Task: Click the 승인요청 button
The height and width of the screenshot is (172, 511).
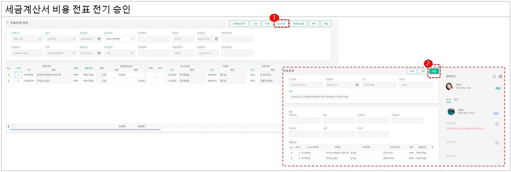Action: point(281,24)
